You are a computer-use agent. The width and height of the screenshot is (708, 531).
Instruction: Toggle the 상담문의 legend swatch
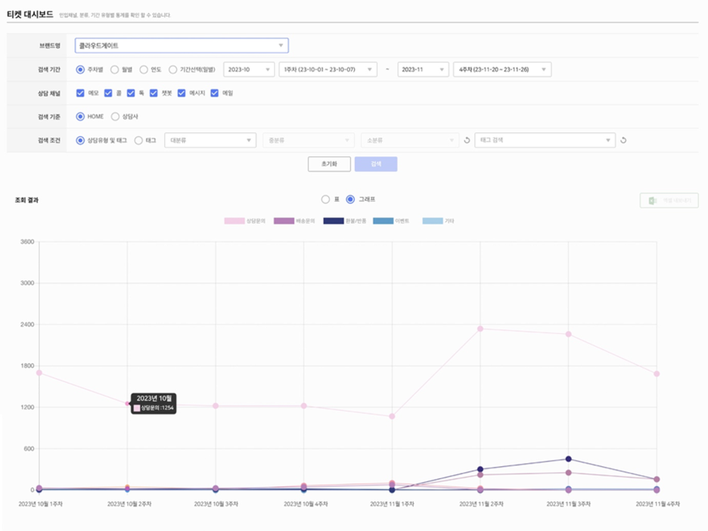(x=234, y=221)
